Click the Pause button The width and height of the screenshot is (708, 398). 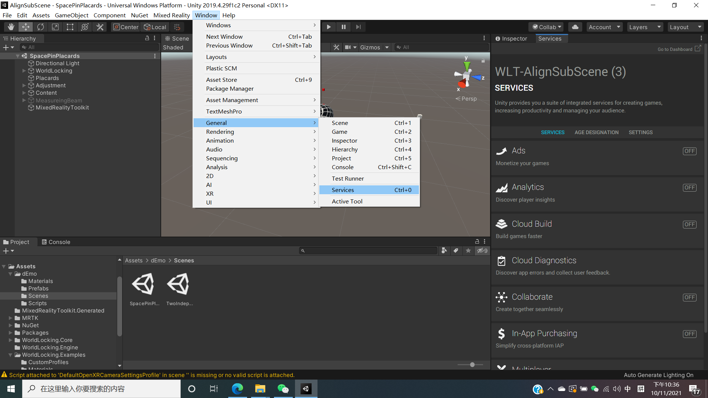[x=343, y=27]
